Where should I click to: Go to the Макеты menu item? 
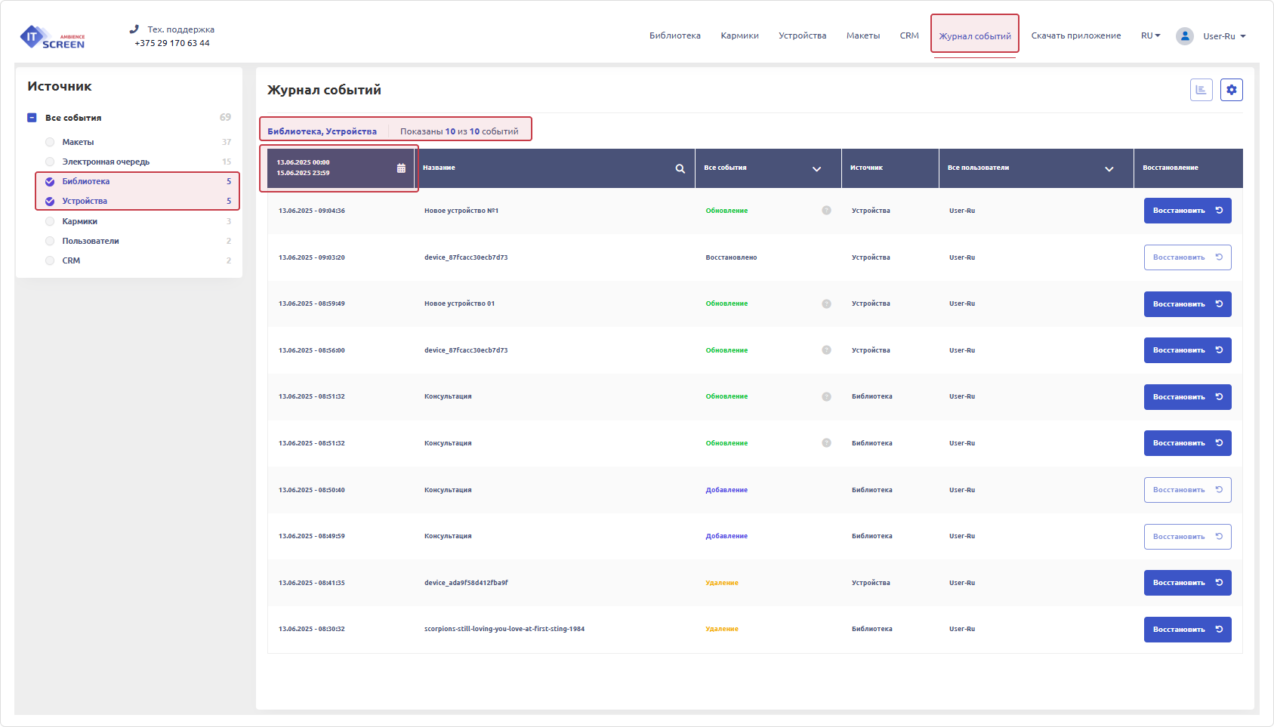click(862, 36)
